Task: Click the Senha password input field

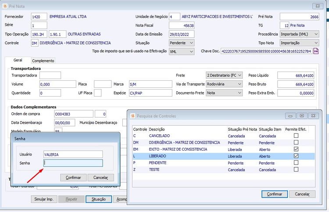Action: (73, 163)
